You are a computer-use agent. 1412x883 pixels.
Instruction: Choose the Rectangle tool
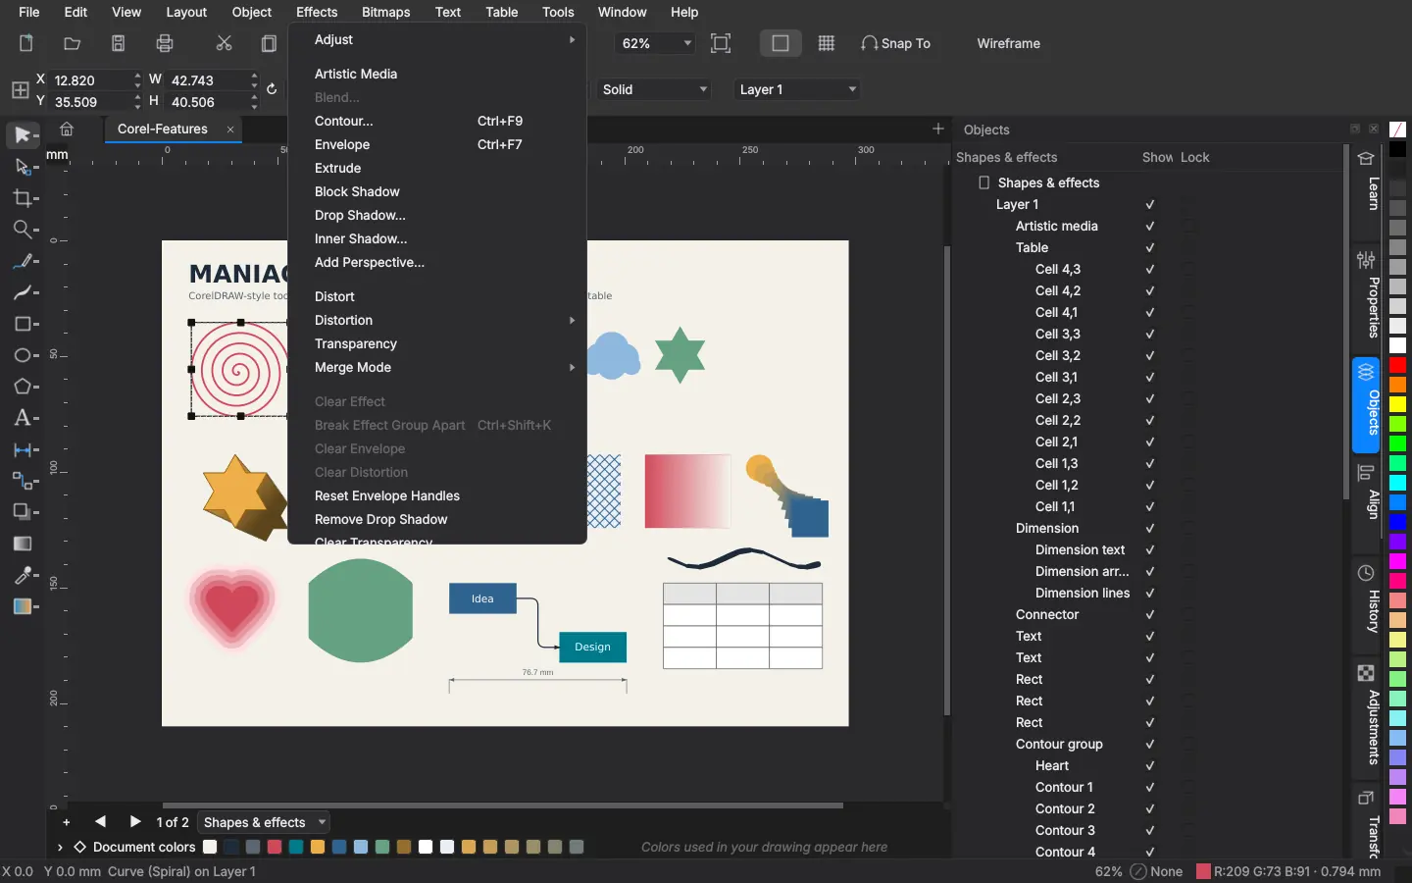pos(24,324)
